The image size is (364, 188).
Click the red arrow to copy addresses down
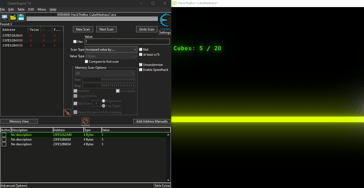click(x=67, y=113)
